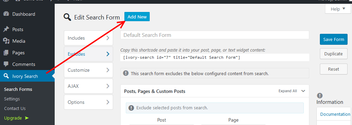Click the Information heading text
Screen dimensions: 352x125
point(330,102)
